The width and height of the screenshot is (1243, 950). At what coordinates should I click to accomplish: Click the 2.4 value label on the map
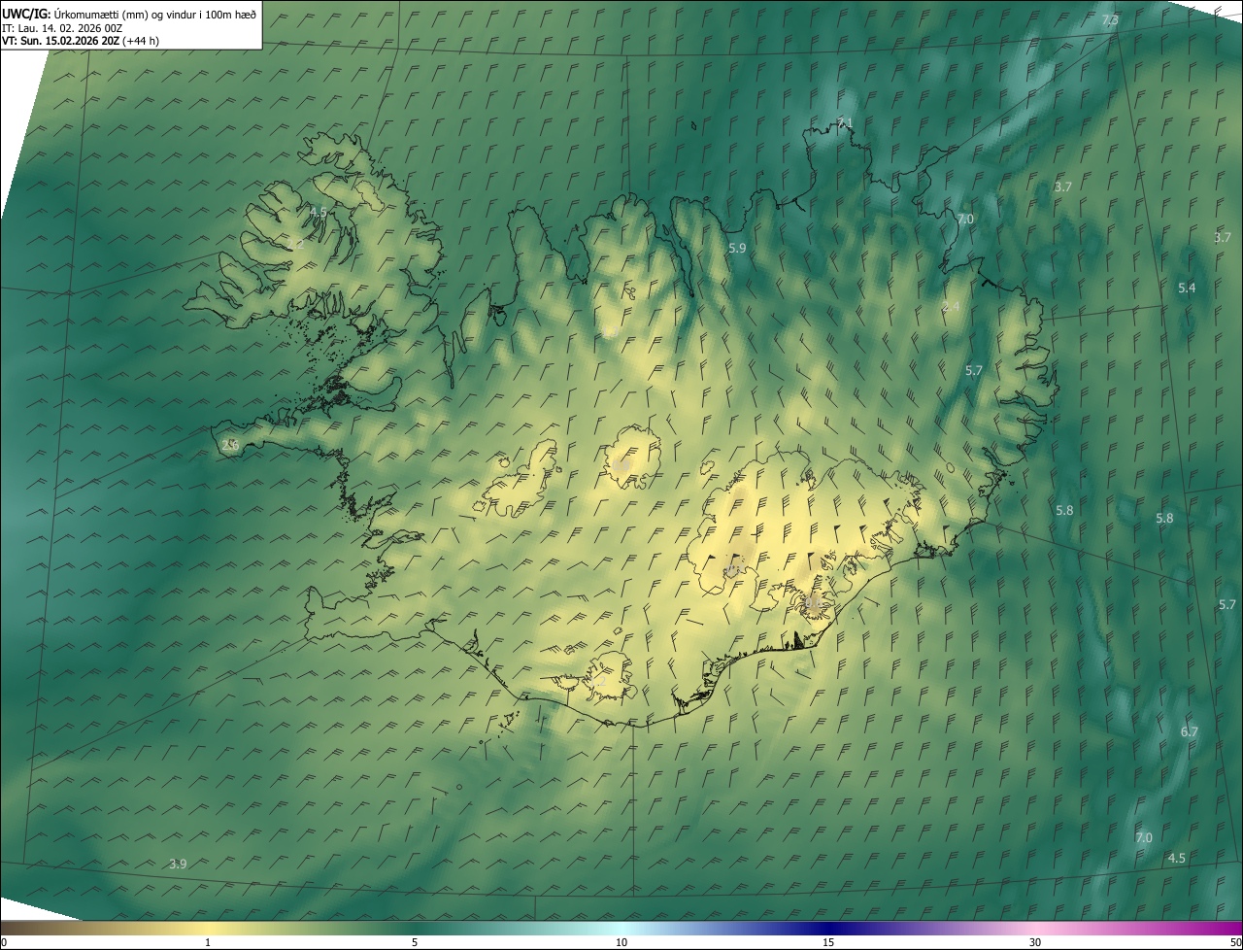tap(951, 307)
